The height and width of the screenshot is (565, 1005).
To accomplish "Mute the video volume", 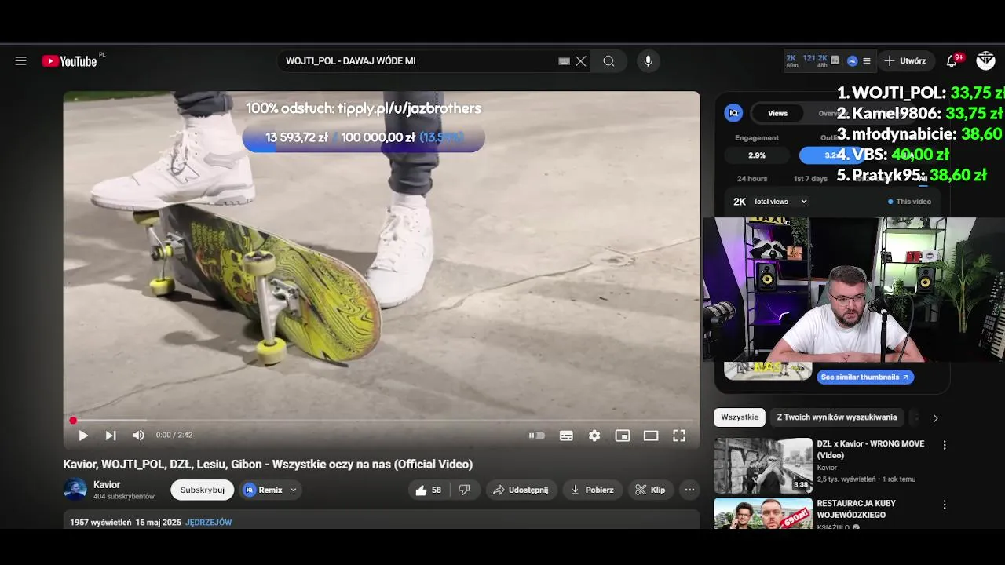I will 138,436.
